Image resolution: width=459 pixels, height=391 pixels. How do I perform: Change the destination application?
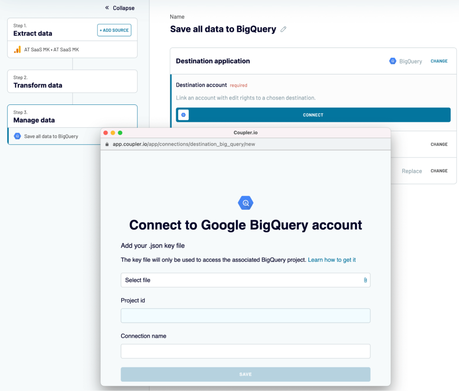point(439,61)
